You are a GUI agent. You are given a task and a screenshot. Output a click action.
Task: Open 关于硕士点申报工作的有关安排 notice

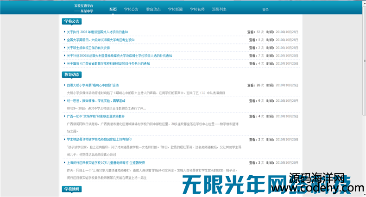click(x=88, y=48)
